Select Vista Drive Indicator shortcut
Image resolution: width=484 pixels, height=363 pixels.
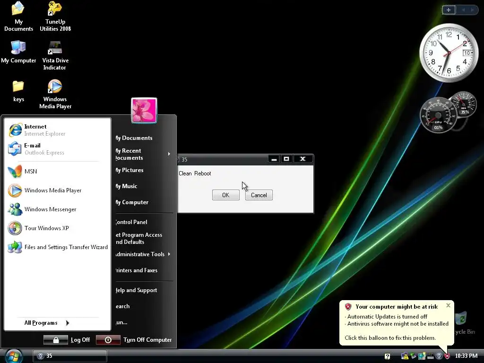coord(55,56)
